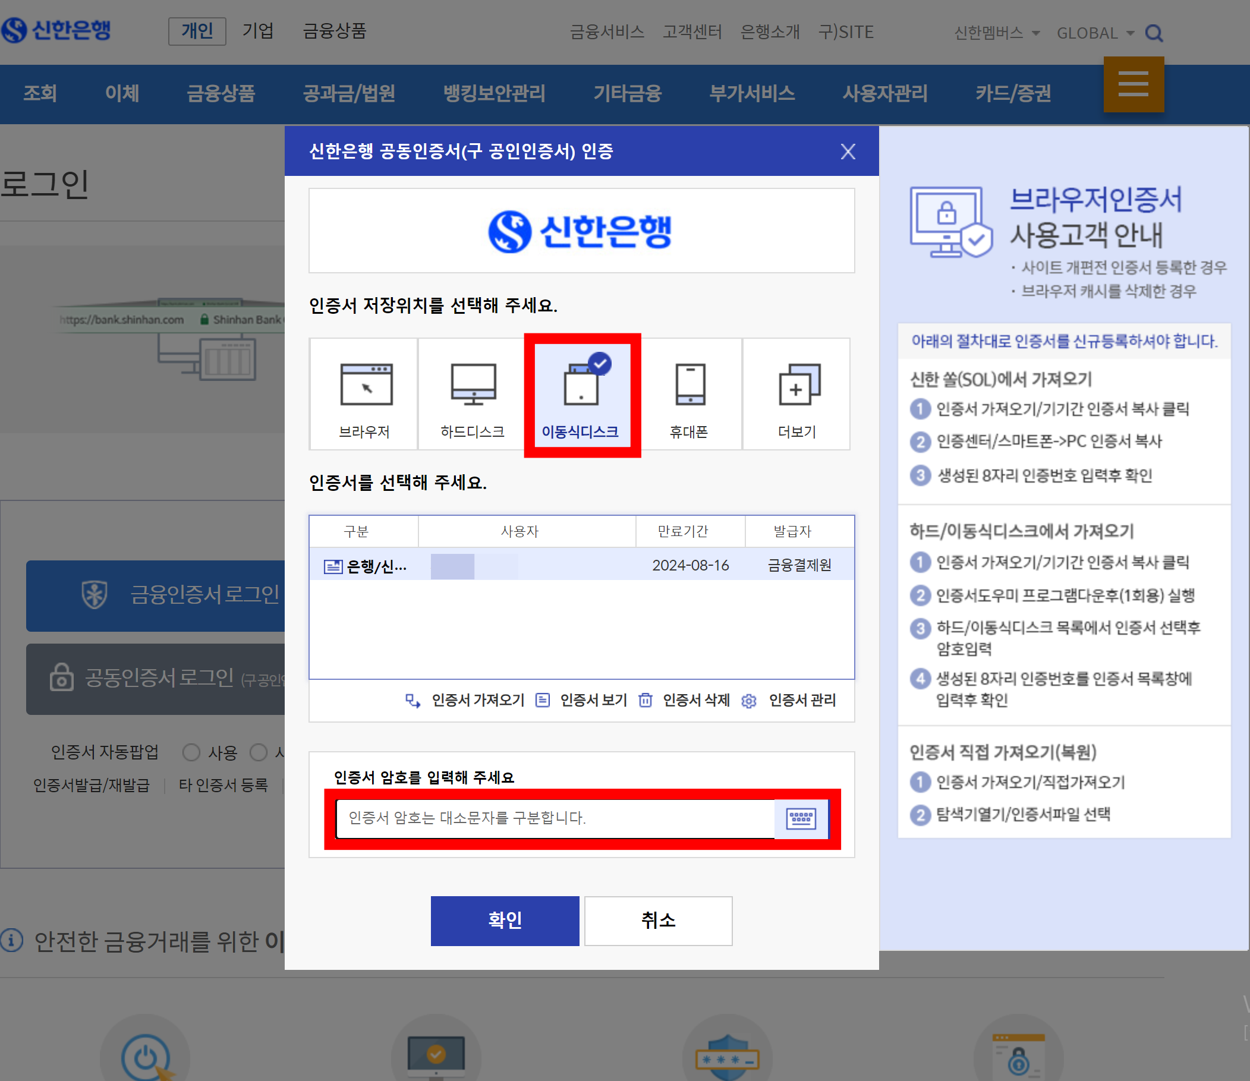Select 사용 radio for 인증서 자동팝업

[191, 752]
